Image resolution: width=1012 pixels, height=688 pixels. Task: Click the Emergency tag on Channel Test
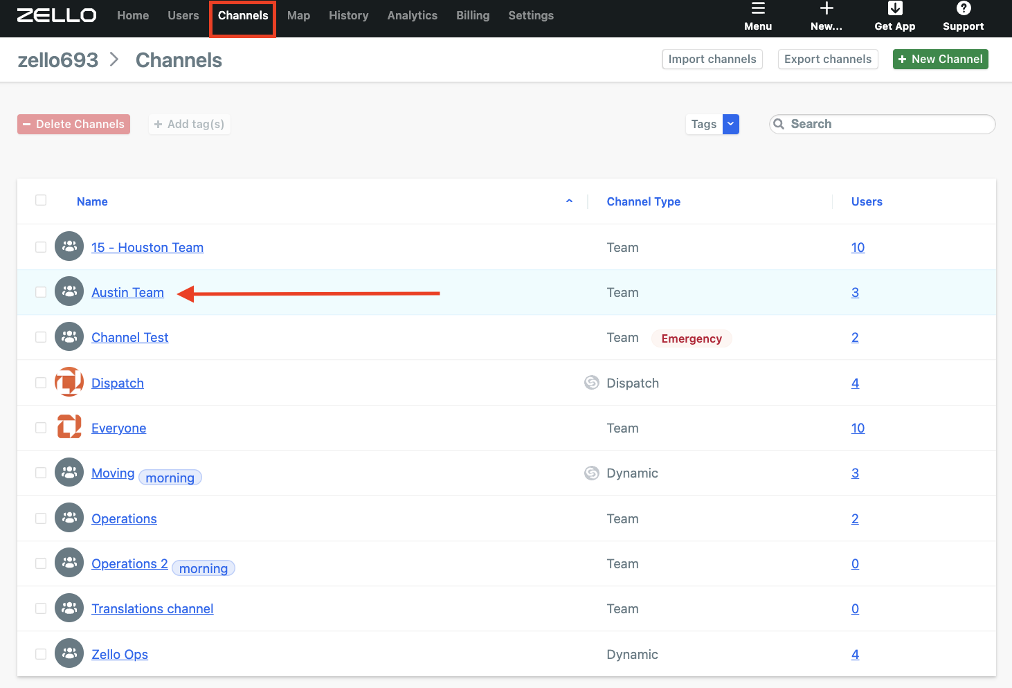[692, 338]
